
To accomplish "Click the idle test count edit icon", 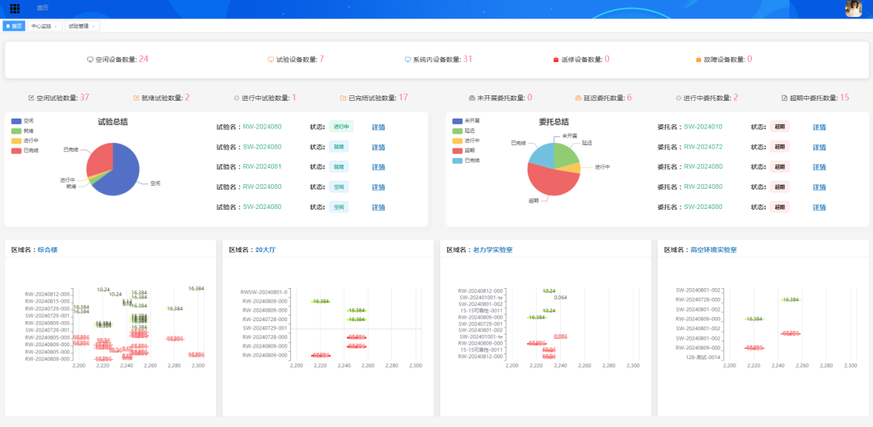I will (32, 98).
